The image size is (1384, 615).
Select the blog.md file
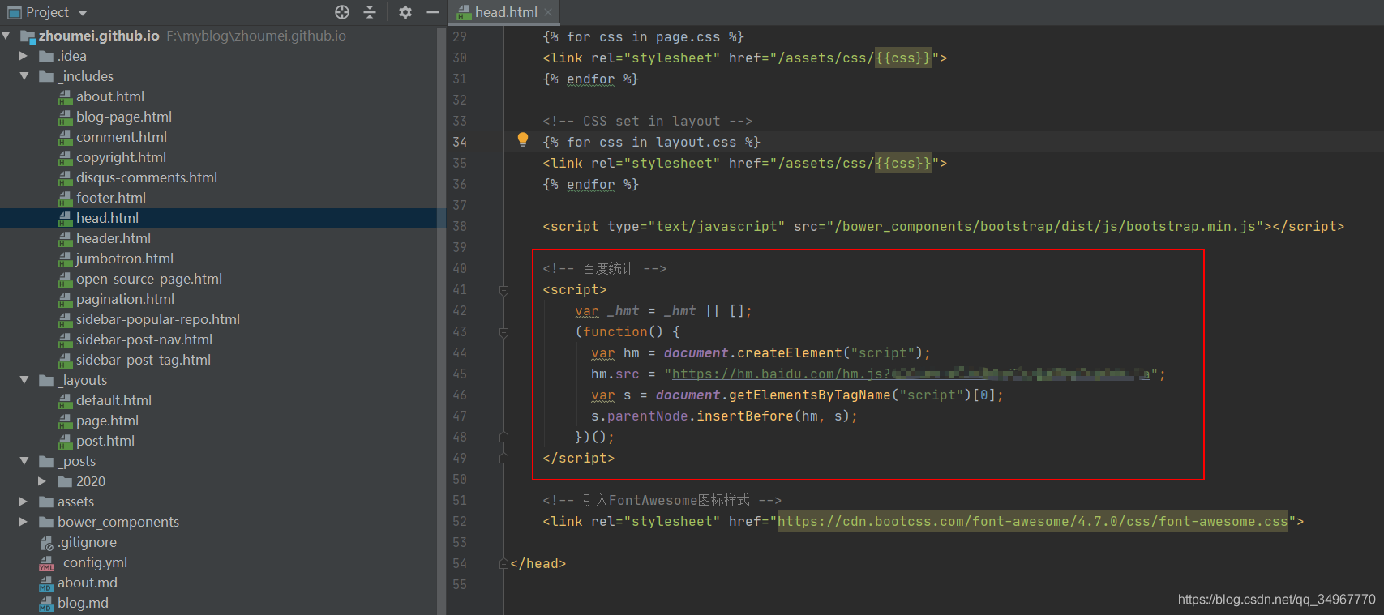[83, 603]
